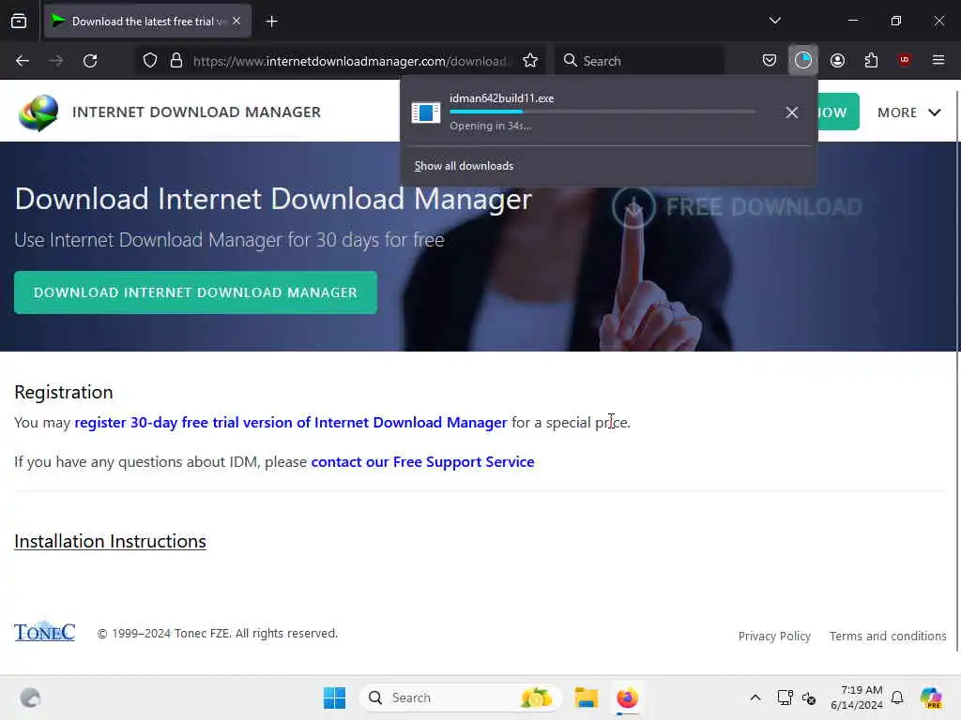The image size is (961, 720).
Task: Open Firefox View tab list icon
Action: [19, 22]
